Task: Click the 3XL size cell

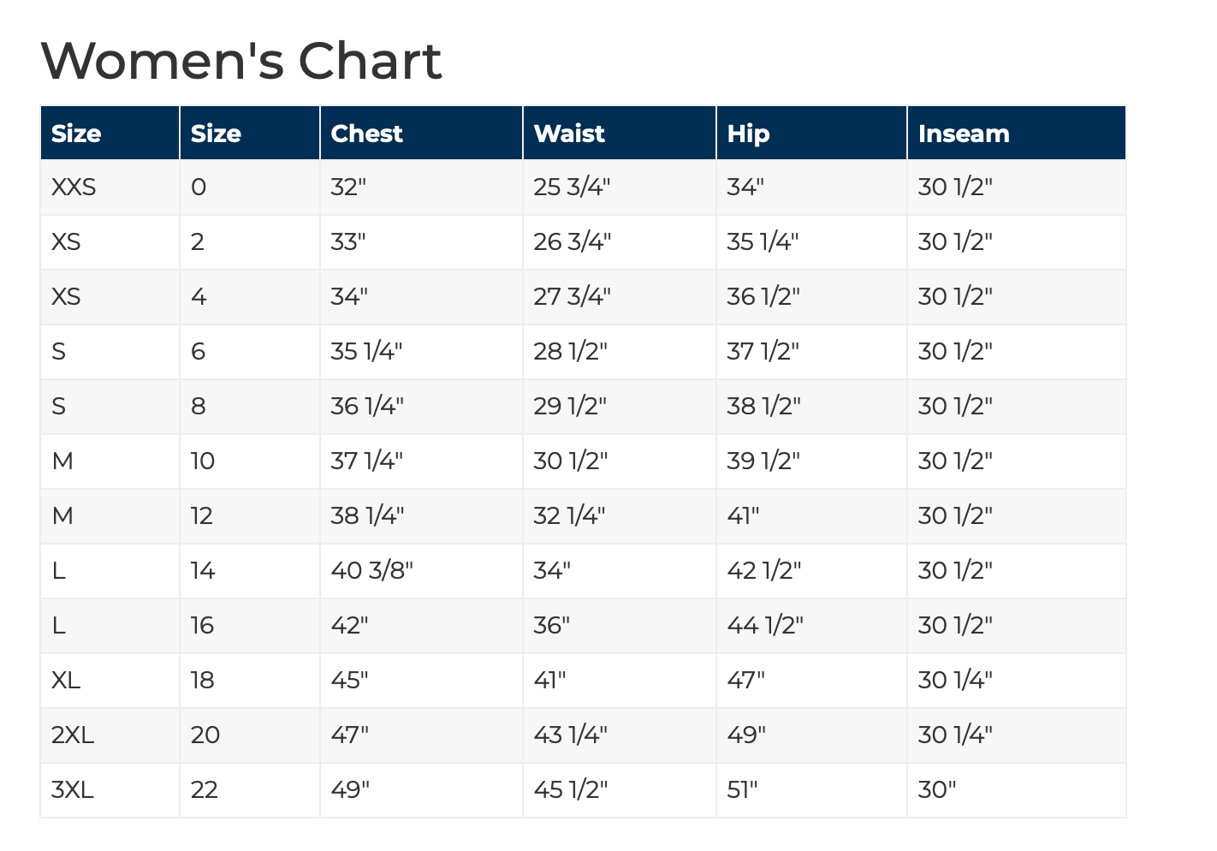Action: pos(73,789)
